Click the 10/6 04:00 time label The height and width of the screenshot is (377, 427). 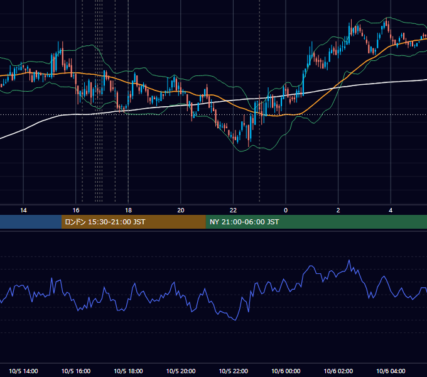point(391,371)
